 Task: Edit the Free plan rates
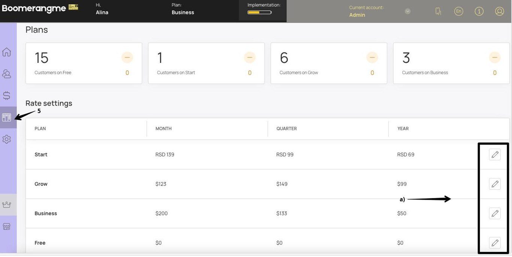[x=495, y=243]
